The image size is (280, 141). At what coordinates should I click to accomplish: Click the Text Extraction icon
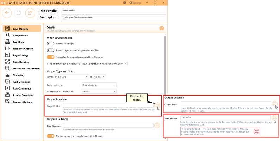point(7,82)
